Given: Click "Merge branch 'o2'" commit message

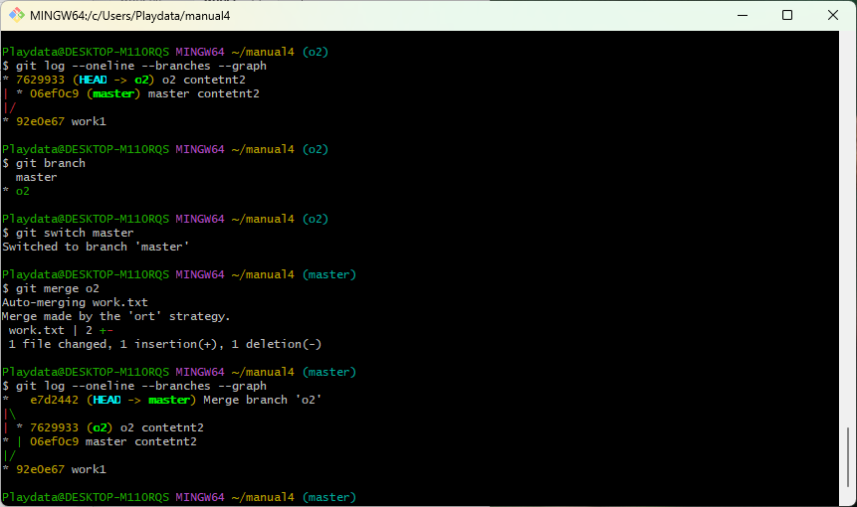Looking at the screenshot, I should [x=263, y=400].
